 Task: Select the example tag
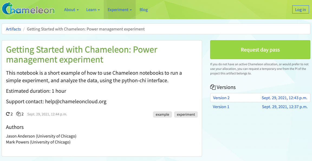click(162, 114)
